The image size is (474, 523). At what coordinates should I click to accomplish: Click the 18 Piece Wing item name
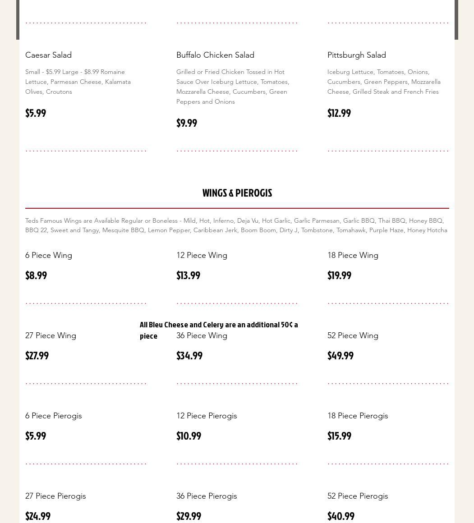point(353,255)
